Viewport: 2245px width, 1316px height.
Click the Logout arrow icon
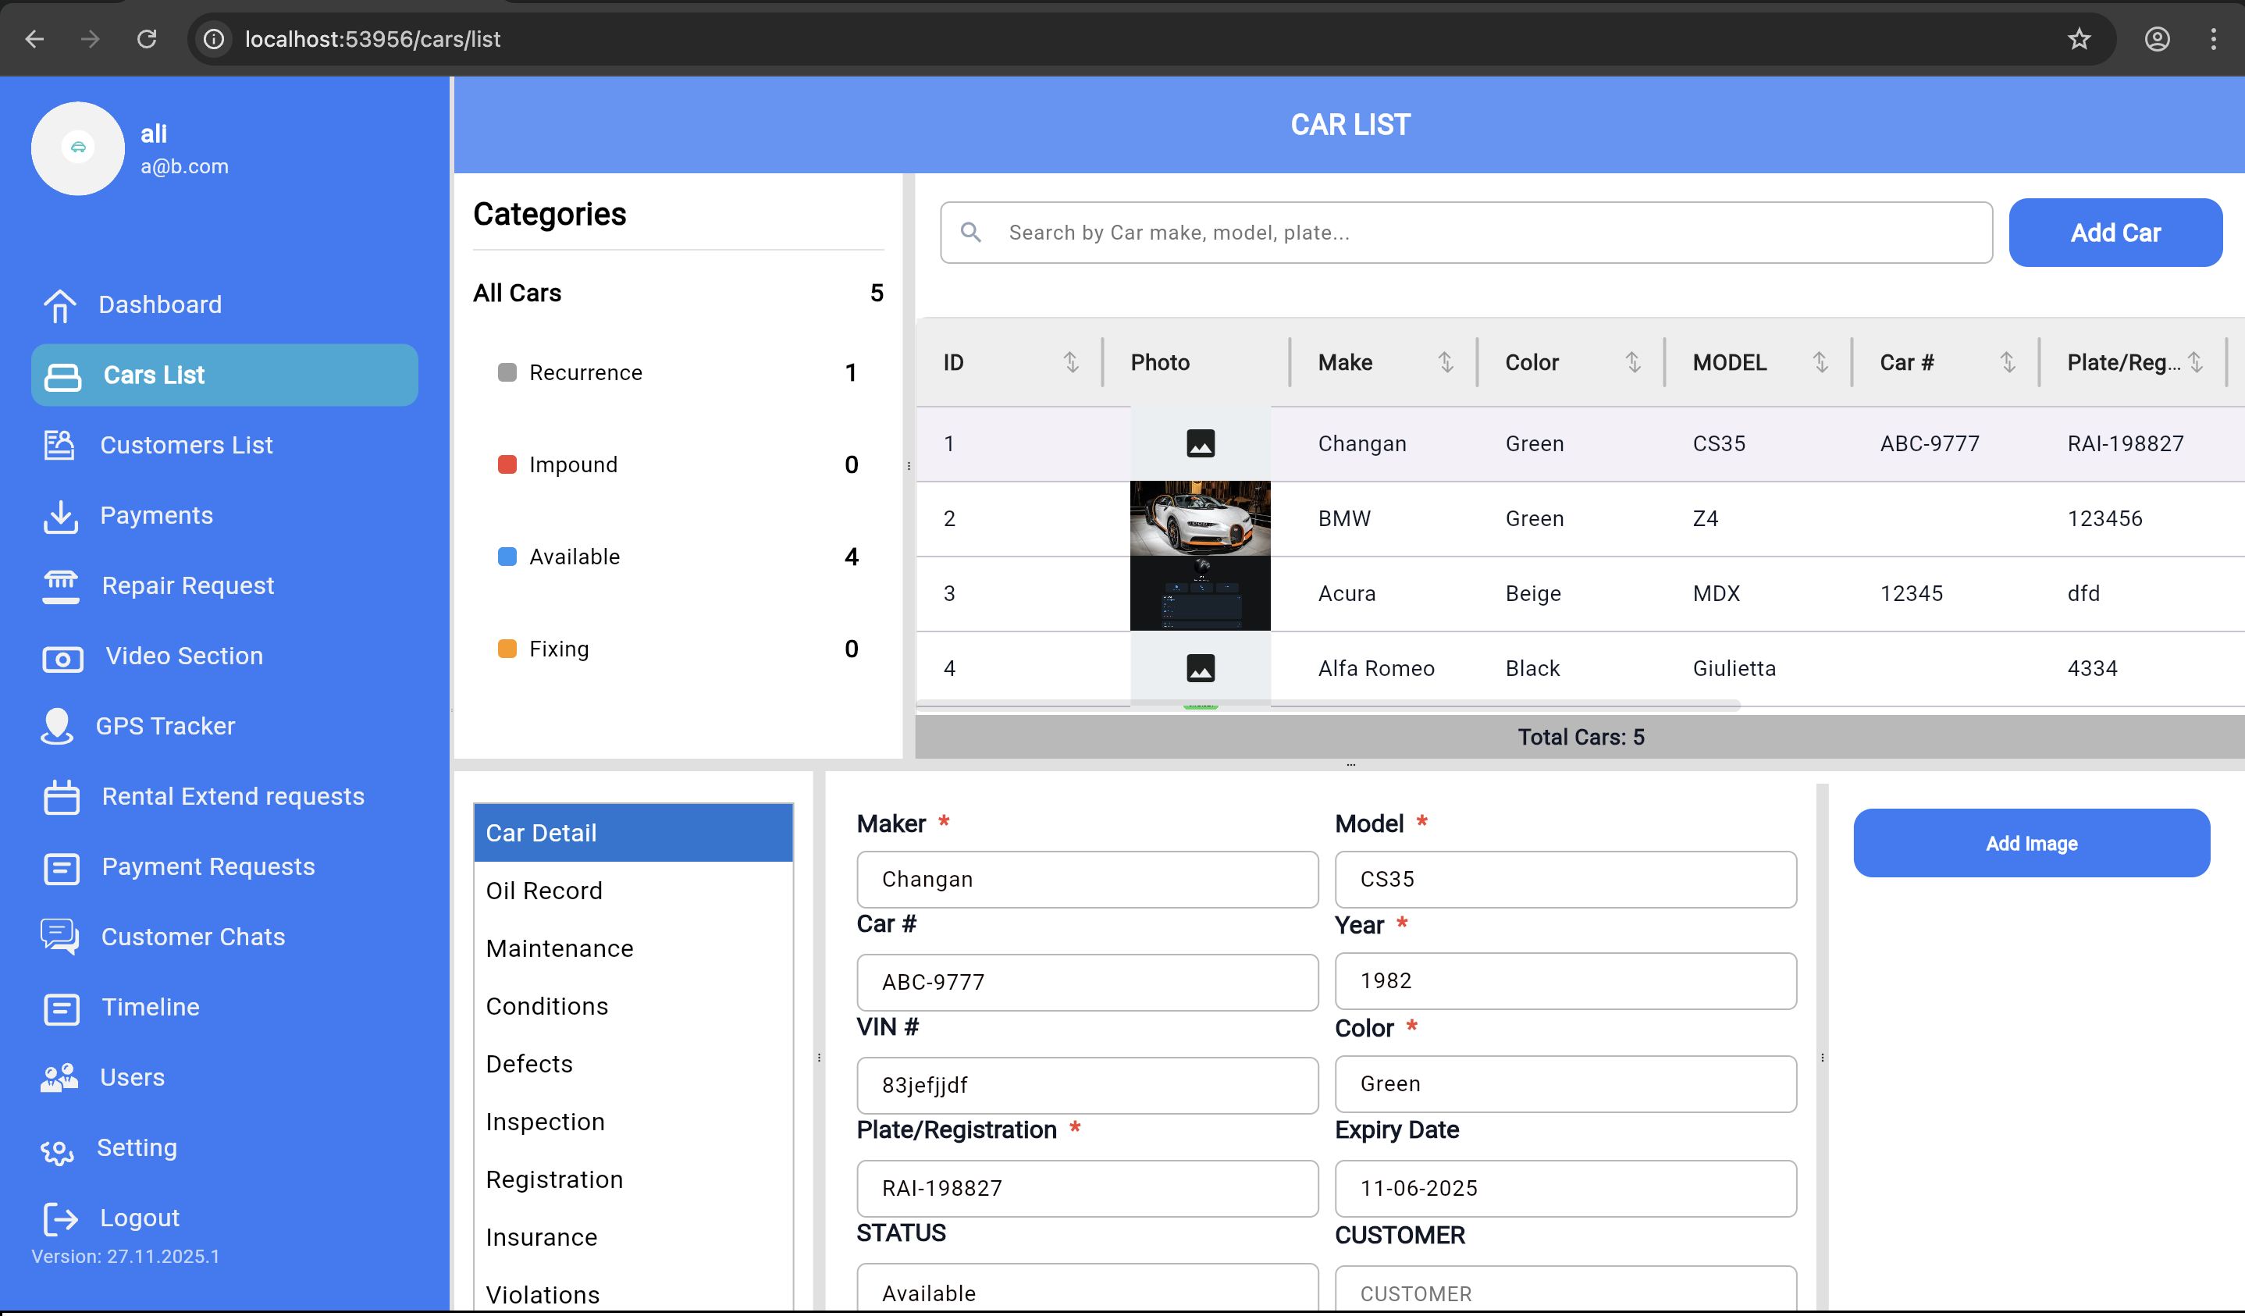[61, 1218]
